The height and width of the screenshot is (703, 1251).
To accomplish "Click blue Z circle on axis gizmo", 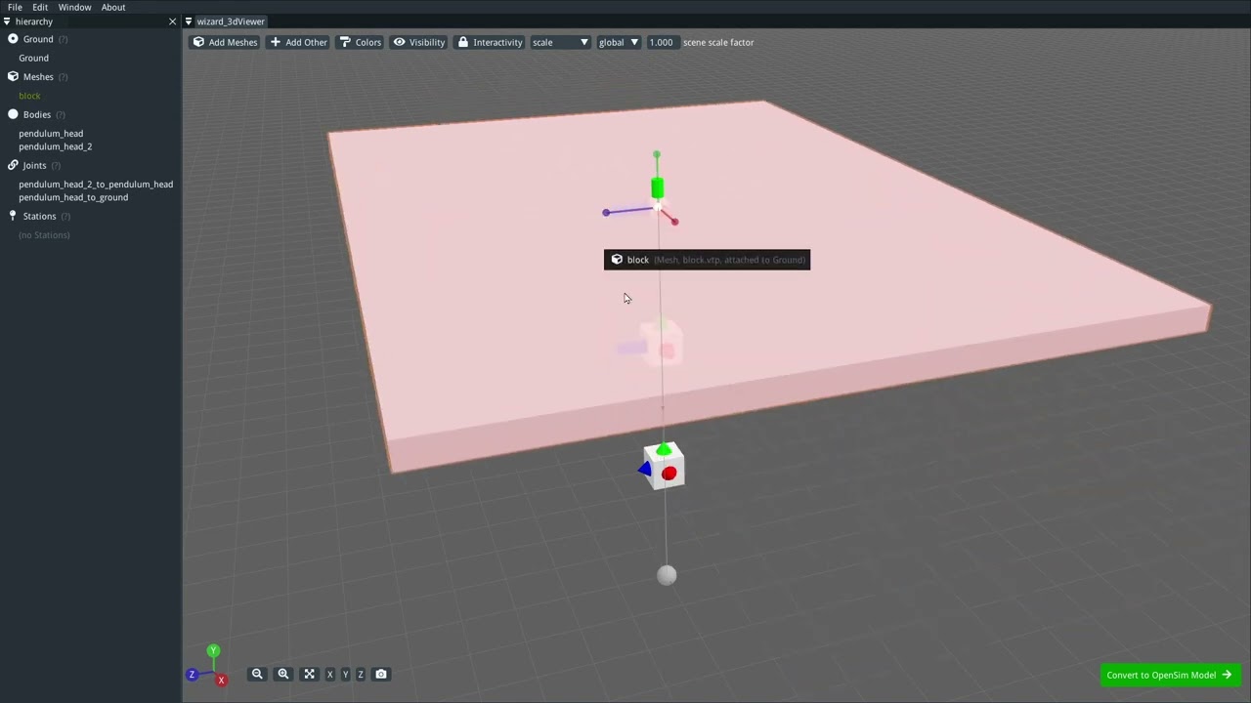I will (x=192, y=674).
